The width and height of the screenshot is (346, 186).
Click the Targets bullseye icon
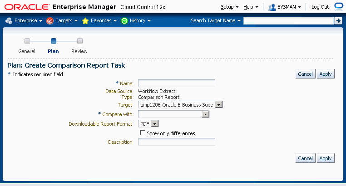[x=50, y=21]
